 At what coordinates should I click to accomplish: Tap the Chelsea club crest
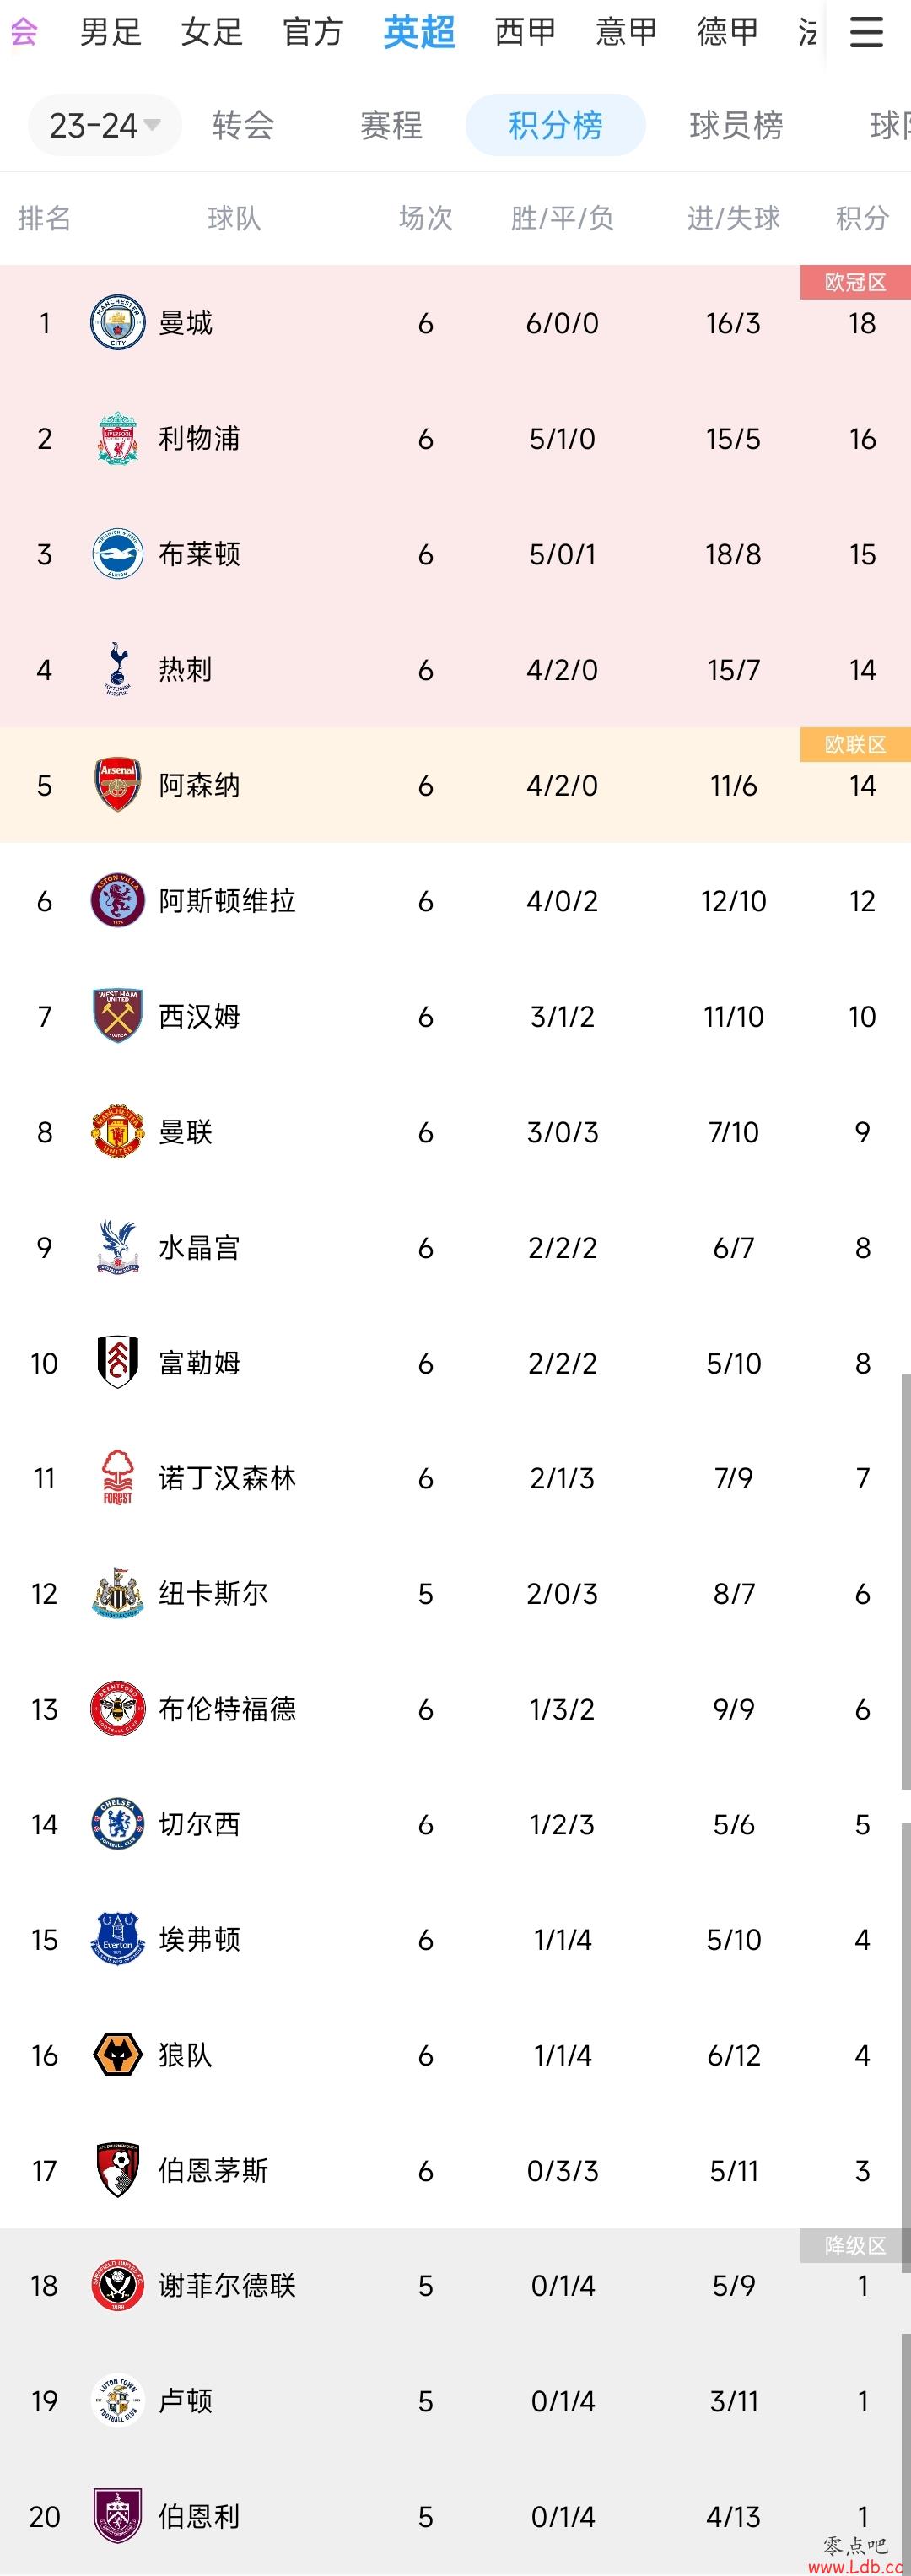click(x=117, y=1824)
